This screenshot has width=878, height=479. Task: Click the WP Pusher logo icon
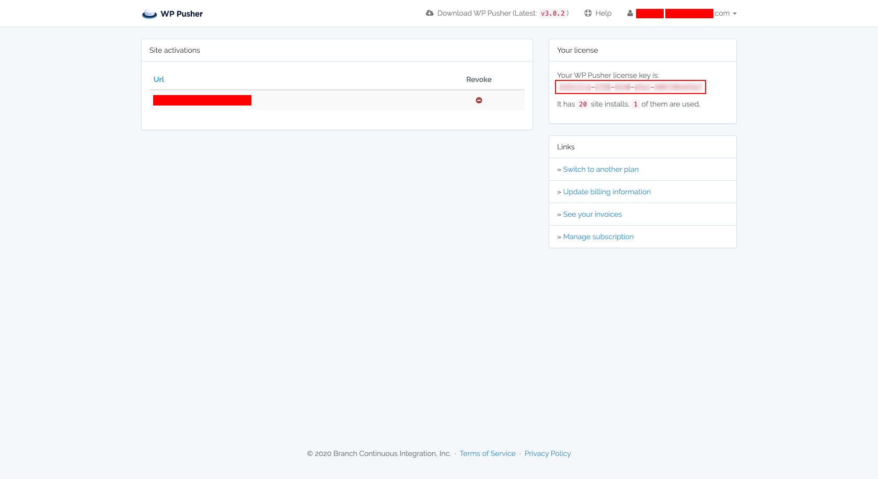pyautogui.click(x=149, y=14)
